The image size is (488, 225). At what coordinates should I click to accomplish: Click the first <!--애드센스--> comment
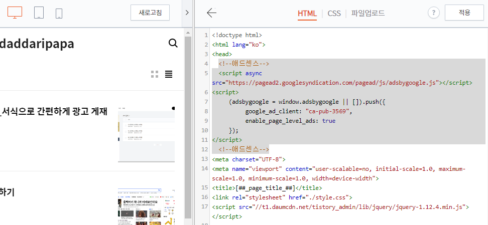click(x=243, y=64)
